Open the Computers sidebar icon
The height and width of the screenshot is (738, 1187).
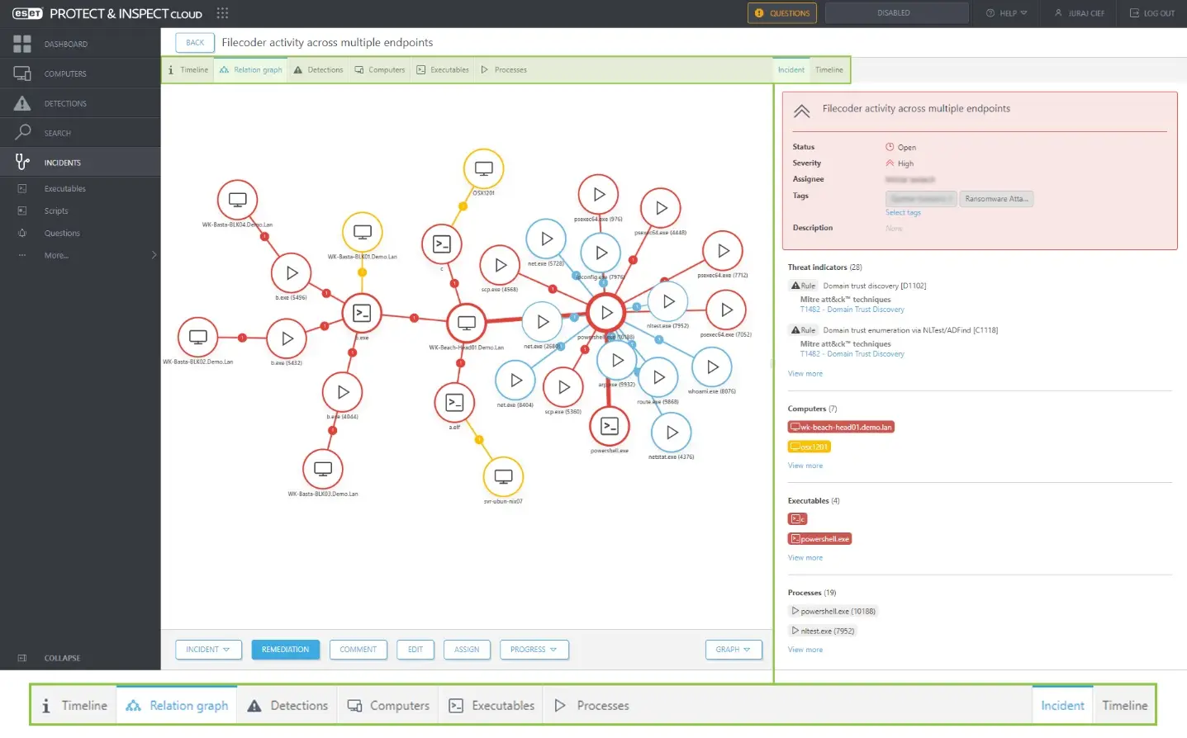point(22,73)
